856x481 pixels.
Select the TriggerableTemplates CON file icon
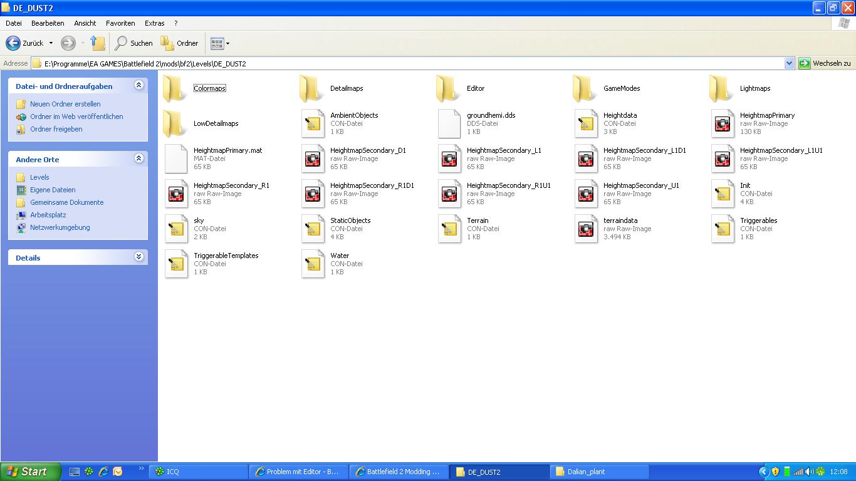pyautogui.click(x=176, y=264)
